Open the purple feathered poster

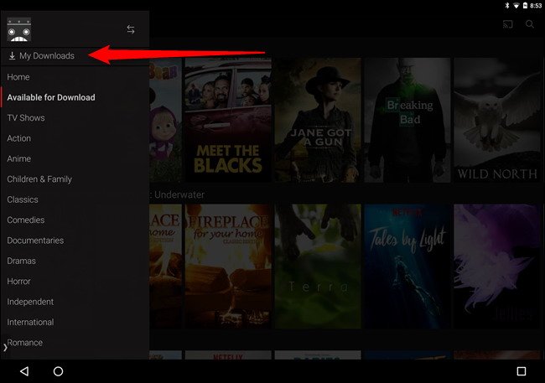point(497,267)
